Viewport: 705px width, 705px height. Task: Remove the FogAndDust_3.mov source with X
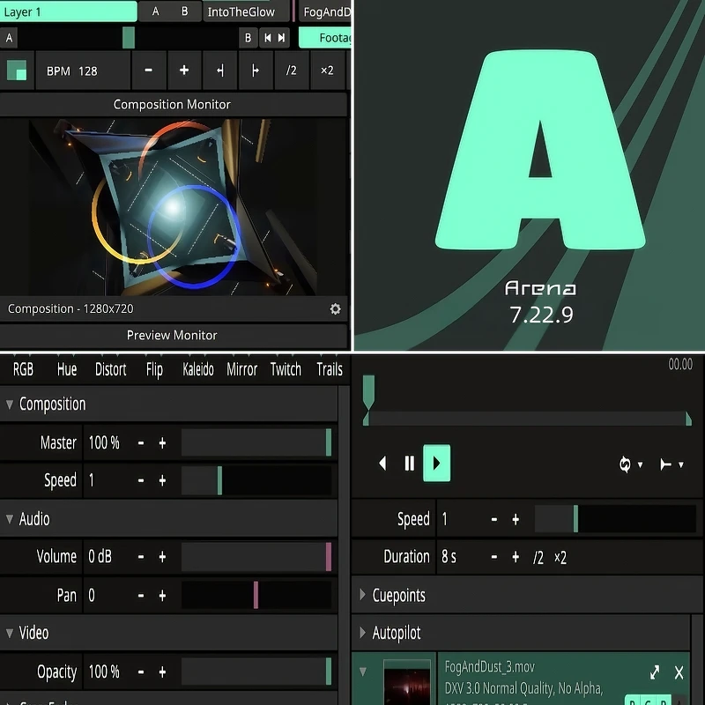(679, 672)
